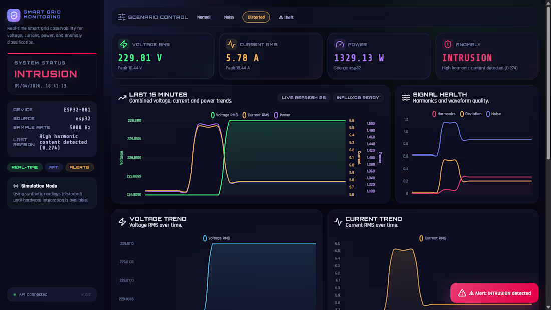Click the warning triangle icon on the Theft button
This screenshot has height=310, width=551.
281,17
